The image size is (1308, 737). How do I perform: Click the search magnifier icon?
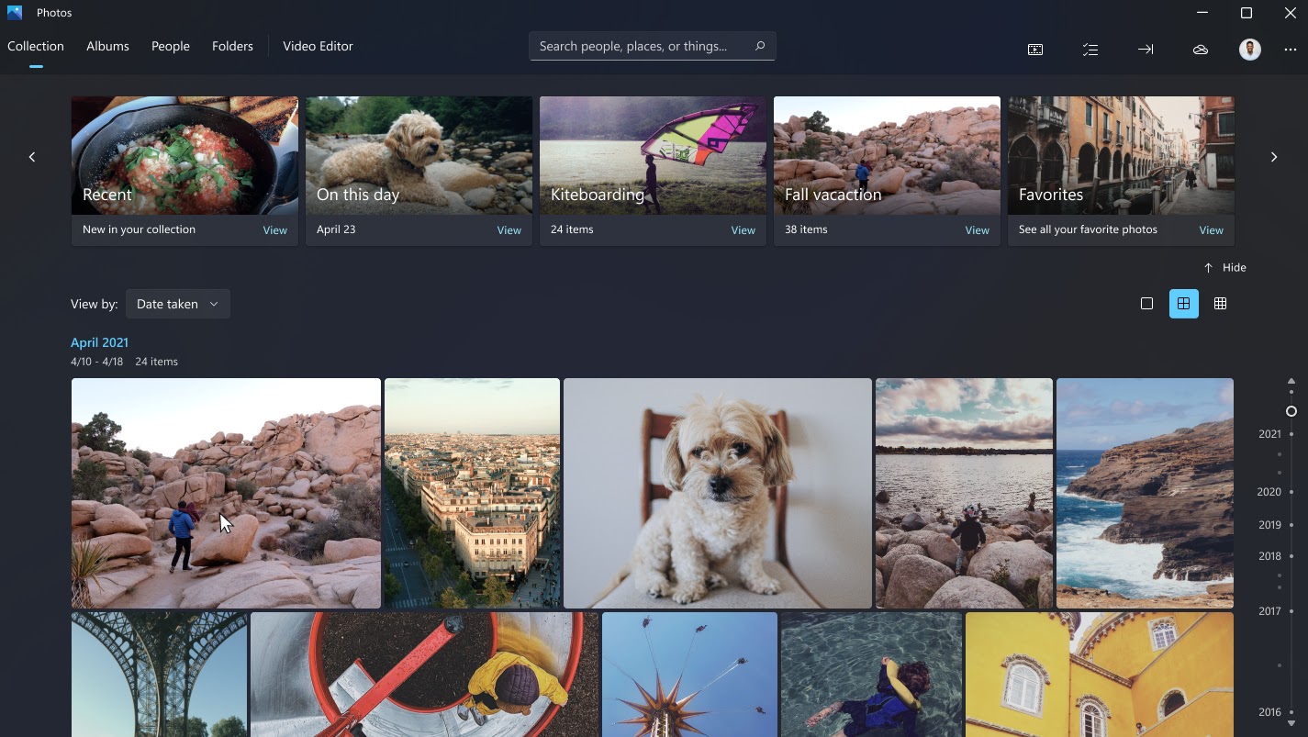[x=759, y=46]
